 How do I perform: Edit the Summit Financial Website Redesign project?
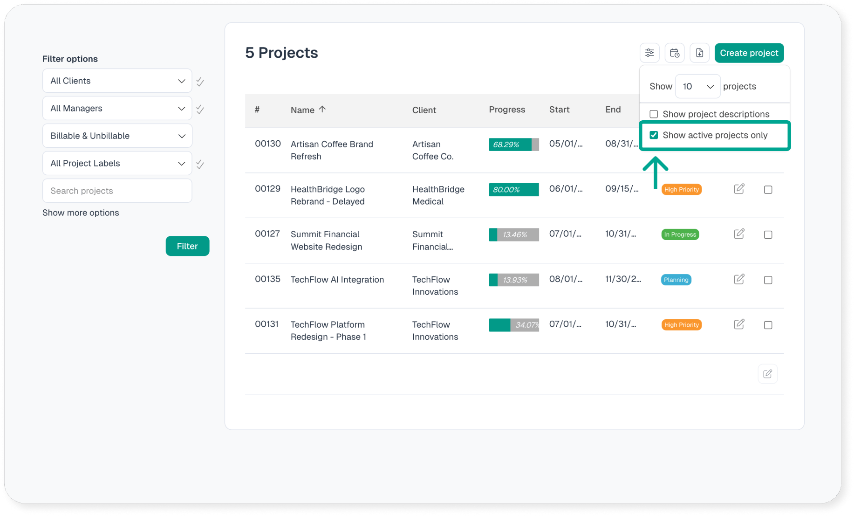coord(739,234)
